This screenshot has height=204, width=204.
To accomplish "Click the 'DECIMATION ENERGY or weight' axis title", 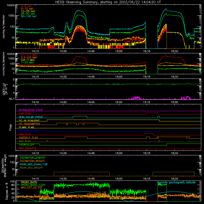I will pos(4,165).
